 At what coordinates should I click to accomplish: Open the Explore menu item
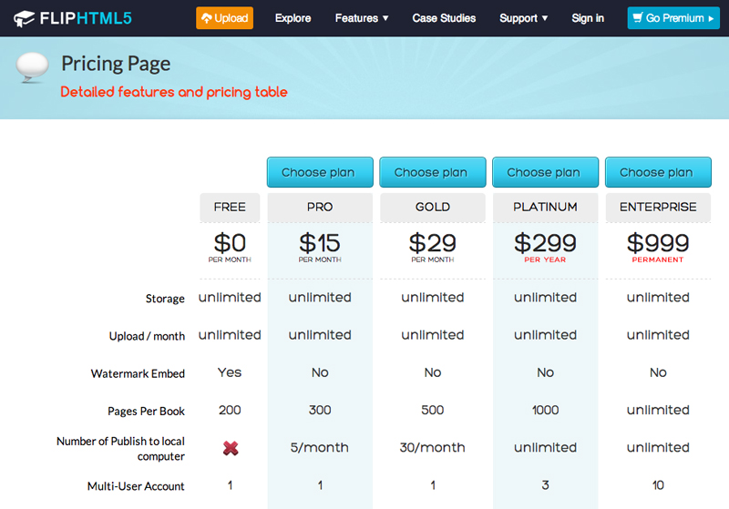(293, 18)
